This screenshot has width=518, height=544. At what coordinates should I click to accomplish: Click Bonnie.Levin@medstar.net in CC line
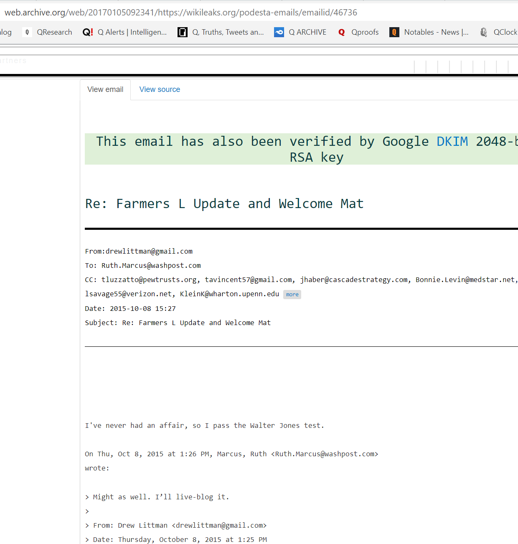(465, 280)
